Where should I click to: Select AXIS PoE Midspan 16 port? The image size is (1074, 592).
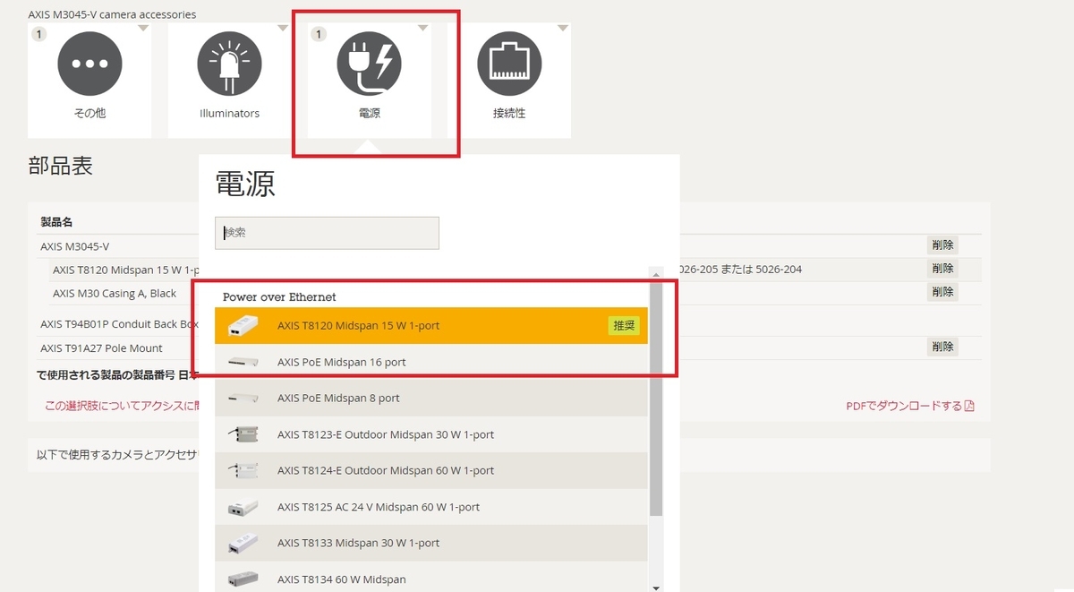431,362
